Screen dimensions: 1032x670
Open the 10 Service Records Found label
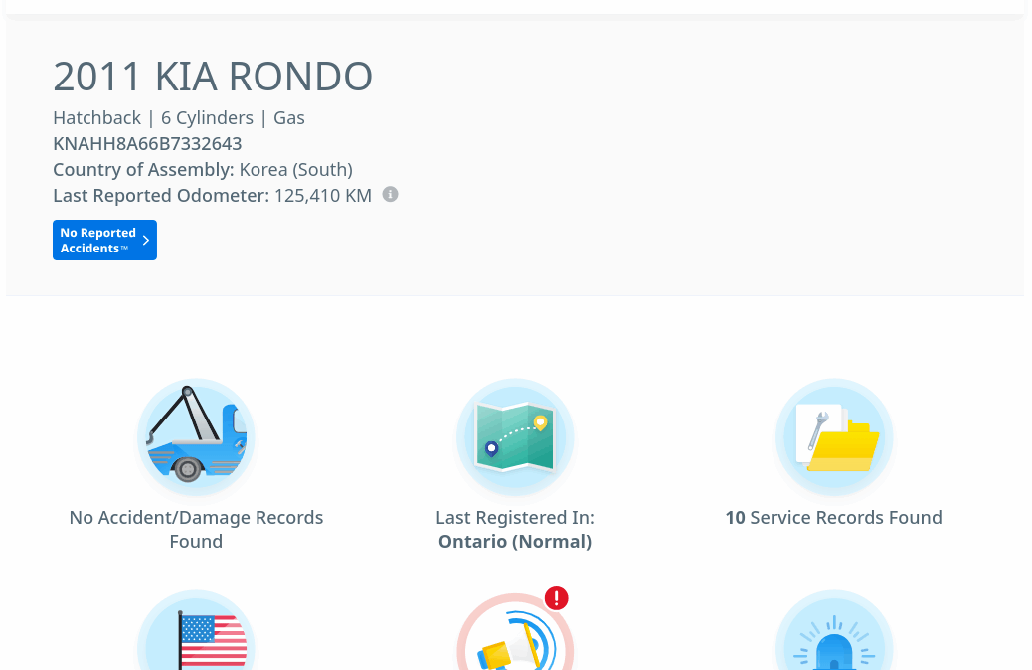click(833, 518)
